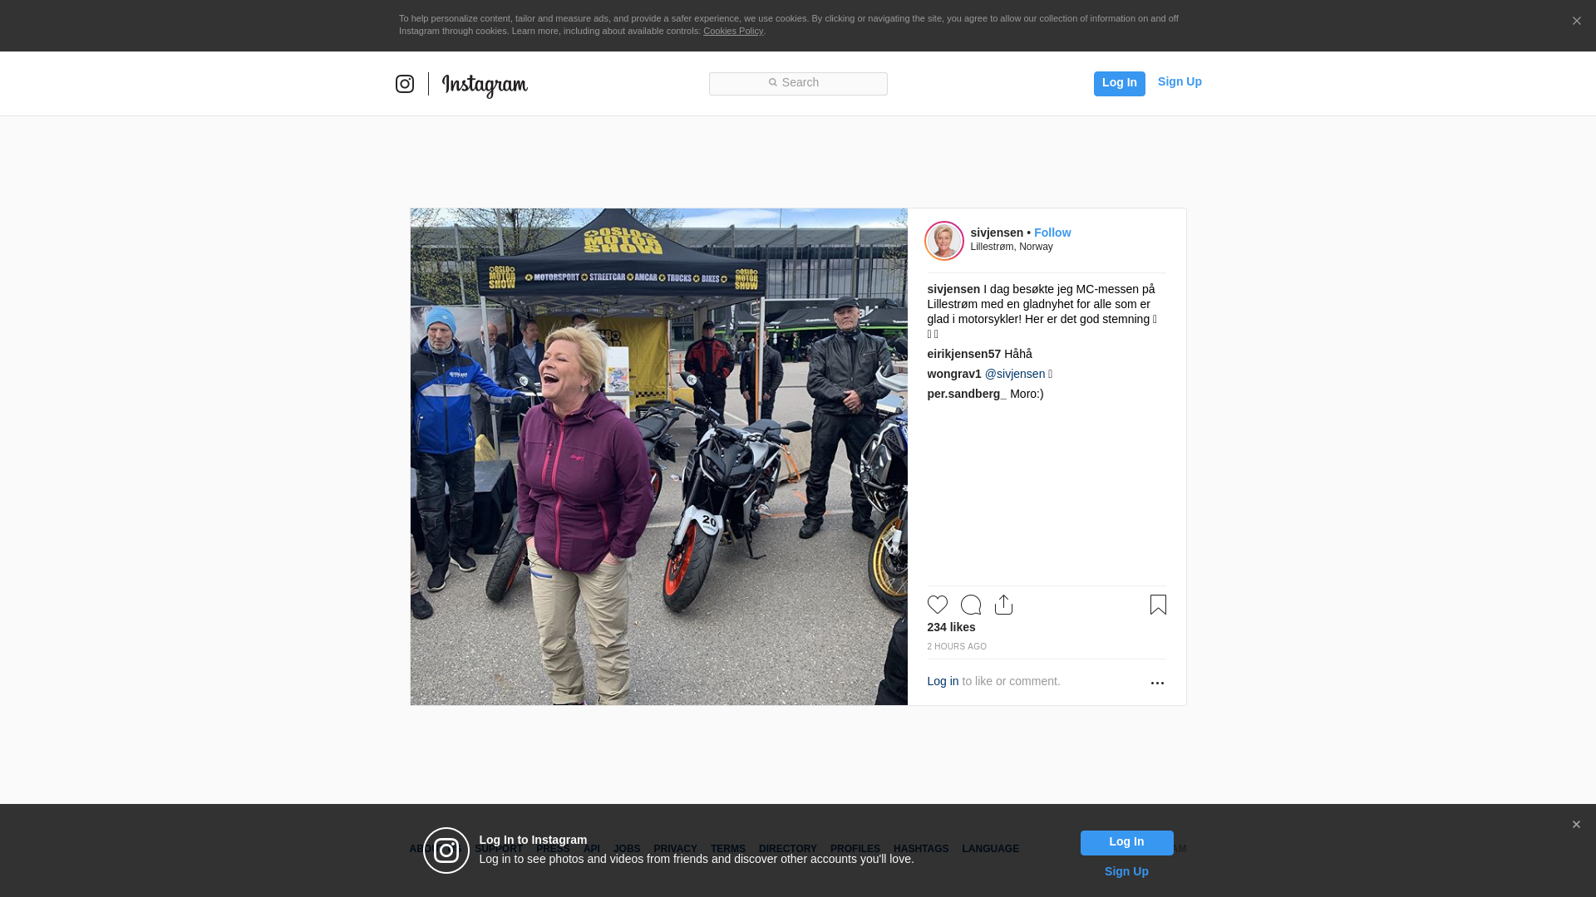Viewport: 1596px width, 897px height.
Task: Open Lillestrøm, Norway location link
Action: click(1012, 247)
